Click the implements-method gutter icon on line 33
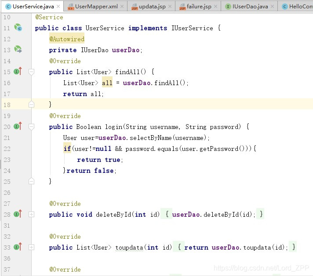313x276 pixels. click(x=18, y=247)
